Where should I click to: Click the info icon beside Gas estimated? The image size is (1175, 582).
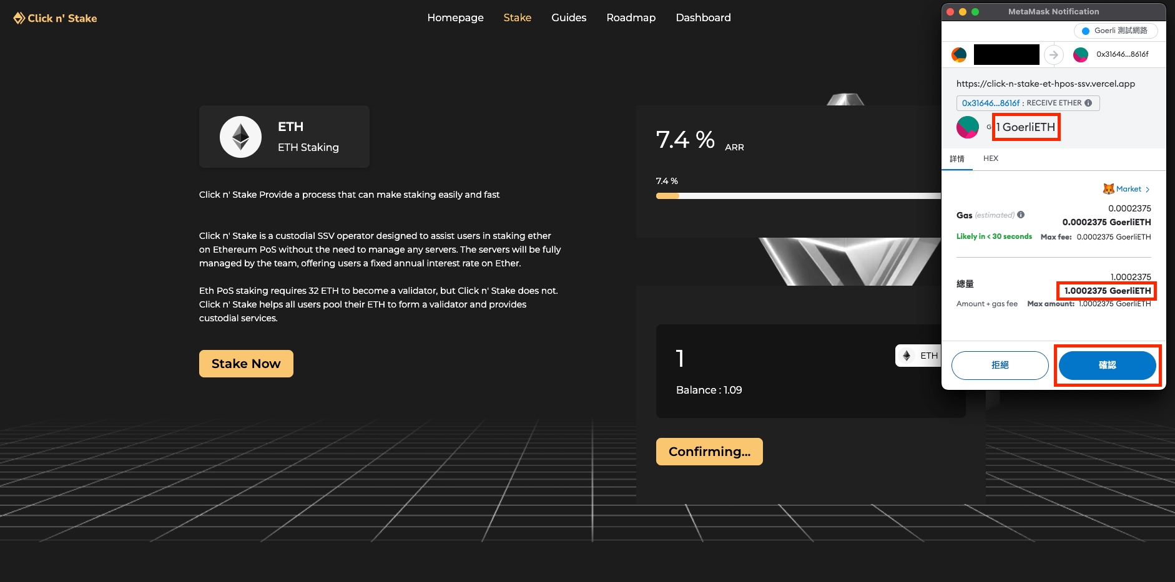point(1021,215)
